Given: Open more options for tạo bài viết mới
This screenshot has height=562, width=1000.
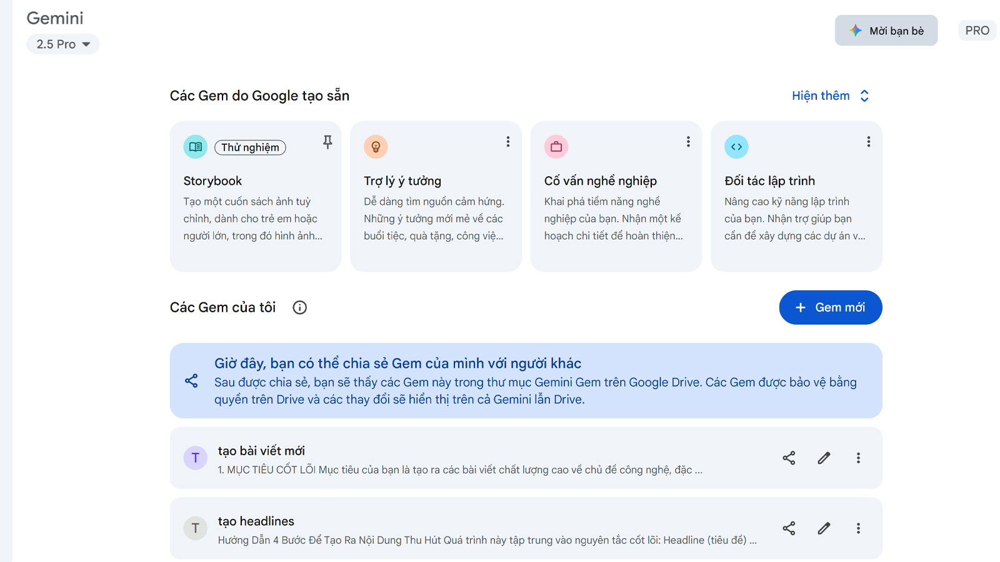Looking at the screenshot, I should (x=858, y=458).
